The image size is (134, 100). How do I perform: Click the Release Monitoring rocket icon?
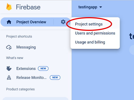click(x=9, y=77)
